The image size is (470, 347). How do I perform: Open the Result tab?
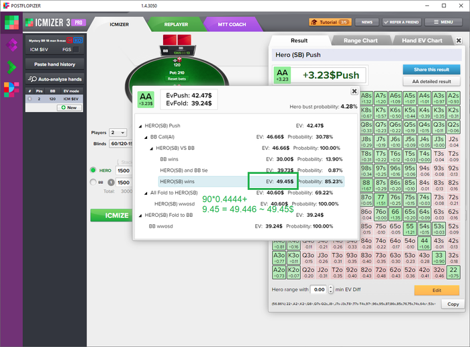tap(299, 40)
